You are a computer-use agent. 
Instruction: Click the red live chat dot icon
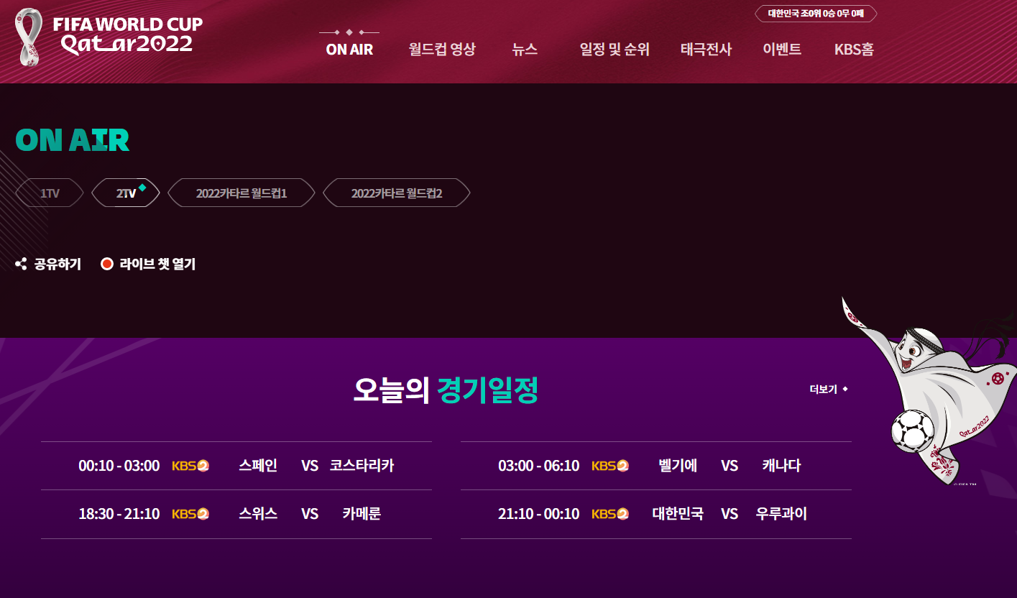(107, 264)
